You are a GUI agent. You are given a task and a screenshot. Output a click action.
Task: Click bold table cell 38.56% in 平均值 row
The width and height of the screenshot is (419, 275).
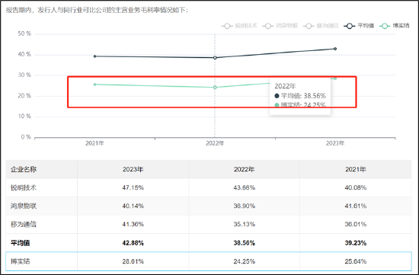pyautogui.click(x=245, y=243)
